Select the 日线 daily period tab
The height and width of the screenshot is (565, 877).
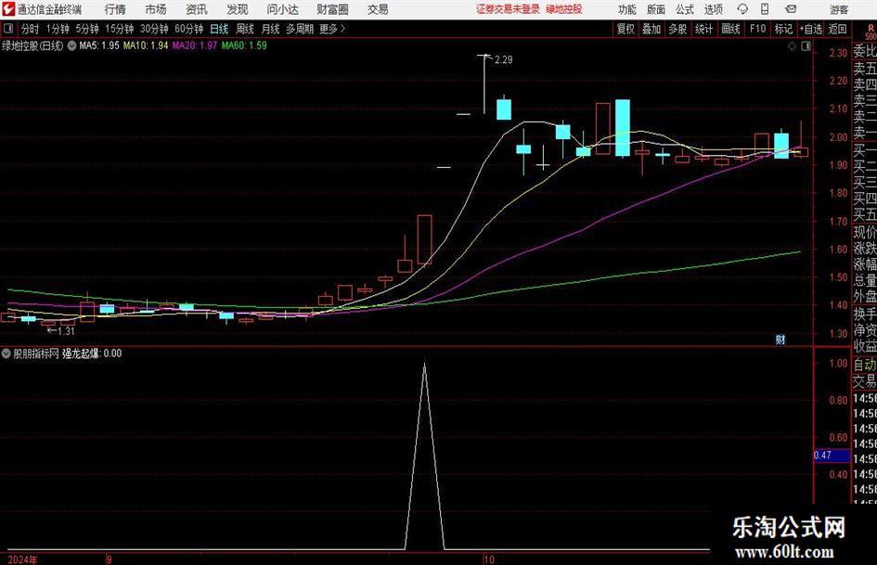pyautogui.click(x=219, y=29)
